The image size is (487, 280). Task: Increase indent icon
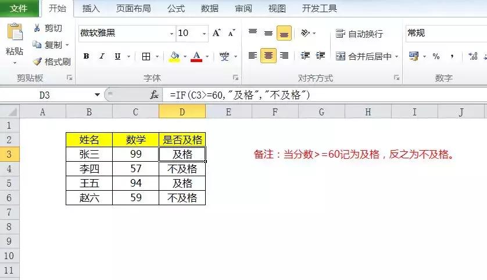pyautogui.click(x=320, y=56)
